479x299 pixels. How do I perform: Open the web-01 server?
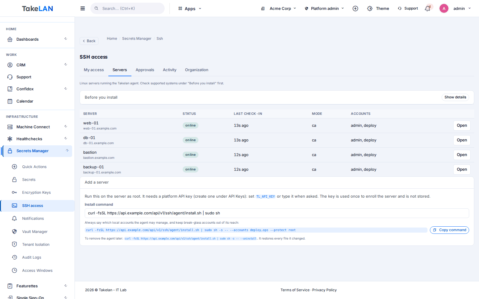(x=462, y=126)
